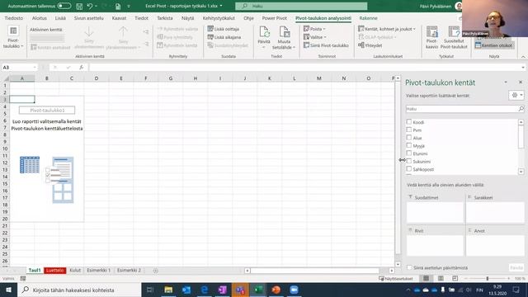
Task: Close the Pivot-taulukon kentät pane
Action: (521, 82)
